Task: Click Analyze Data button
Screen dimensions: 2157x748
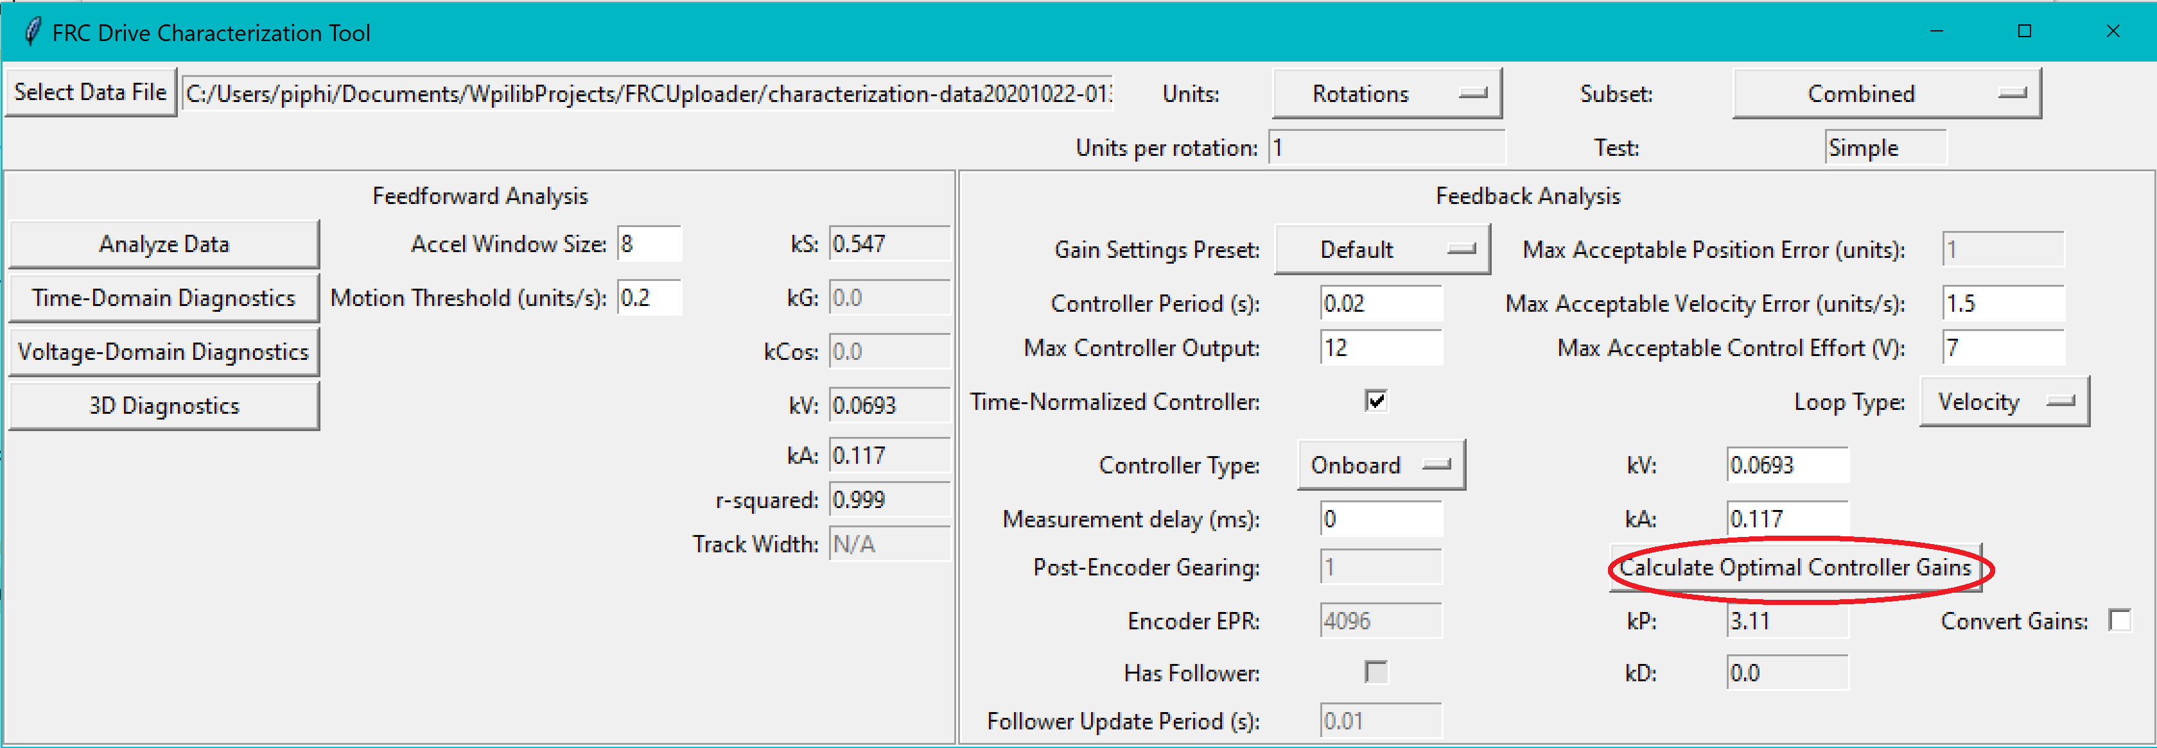Action: 164,244
